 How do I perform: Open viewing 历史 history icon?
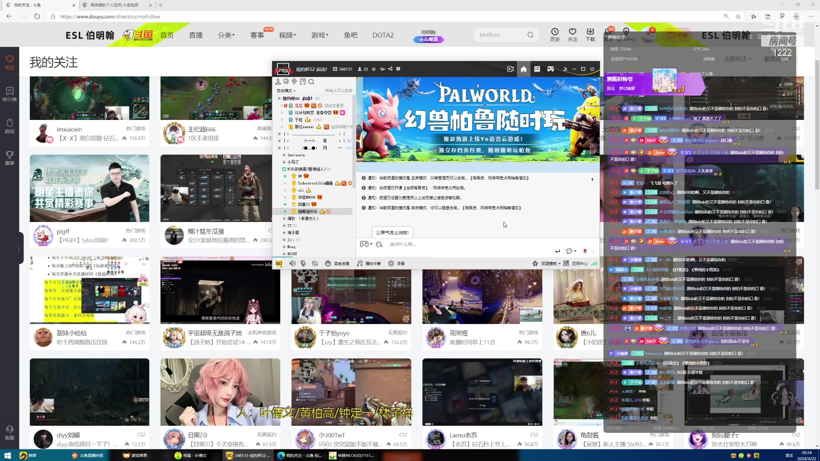coord(555,35)
